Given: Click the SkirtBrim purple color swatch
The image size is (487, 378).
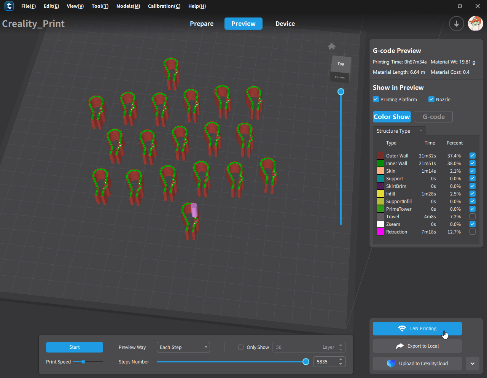Looking at the screenshot, I should (x=380, y=186).
